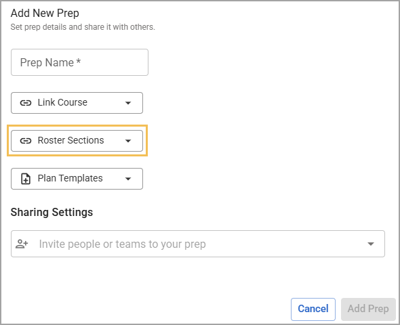
Task: Expand Roster Sections using its arrow
Action: (128, 141)
